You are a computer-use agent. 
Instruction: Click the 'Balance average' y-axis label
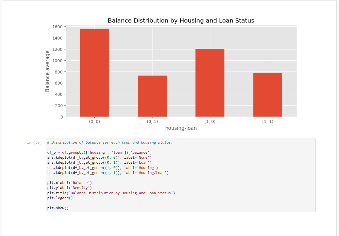(47, 71)
